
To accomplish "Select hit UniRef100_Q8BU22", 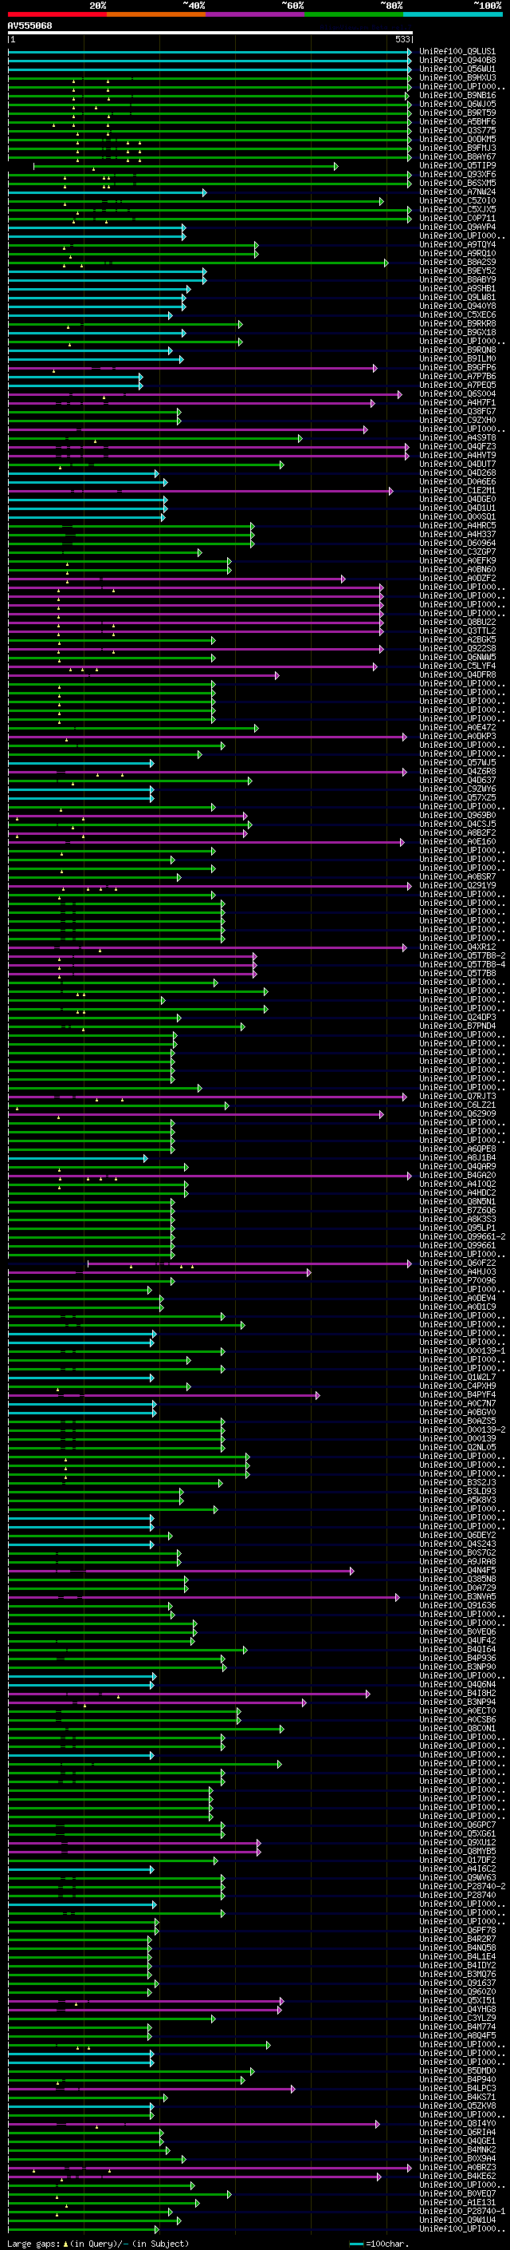I will point(457,622).
